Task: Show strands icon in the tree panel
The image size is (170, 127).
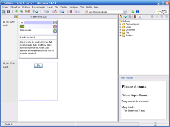Action: (135, 17)
